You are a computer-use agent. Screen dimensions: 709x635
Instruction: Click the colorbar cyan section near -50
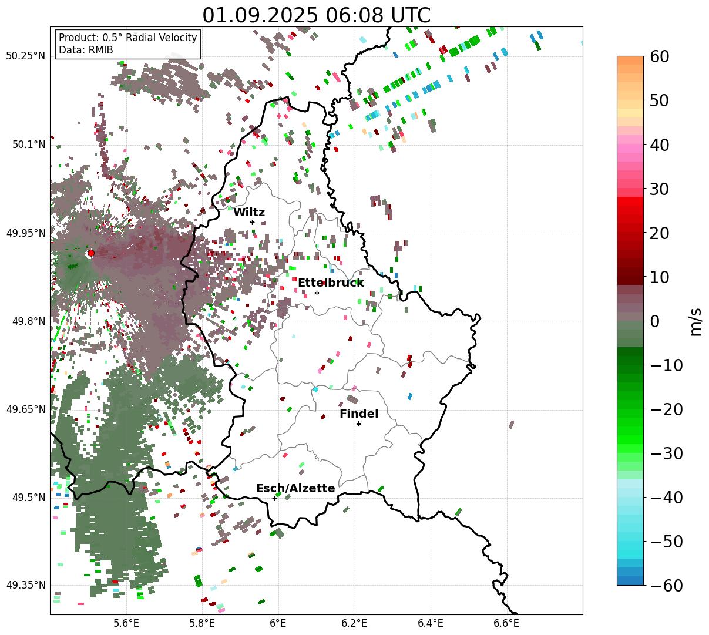(x=630, y=541)
